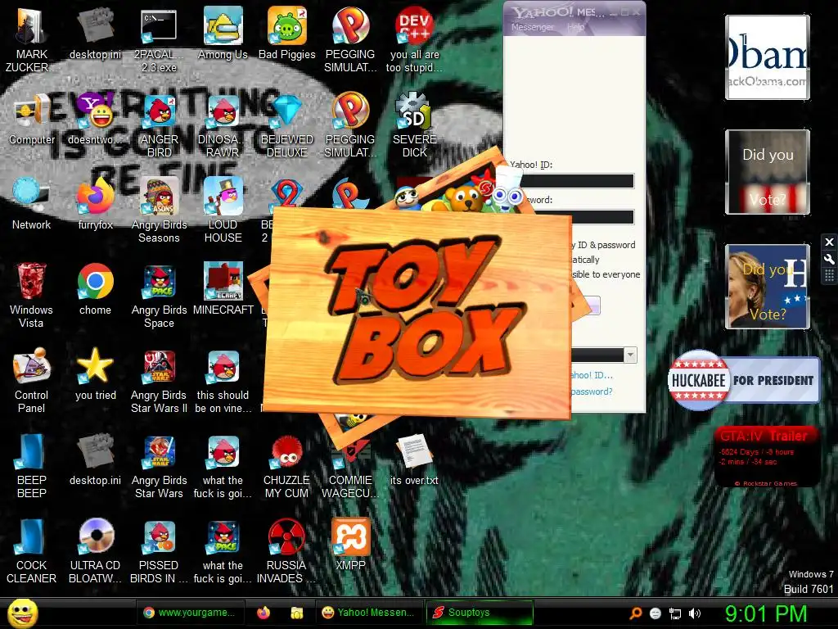Expand the dropdown arrow in Yahoo Messenger
Screen dimensions: 838x629
point(631,355)
